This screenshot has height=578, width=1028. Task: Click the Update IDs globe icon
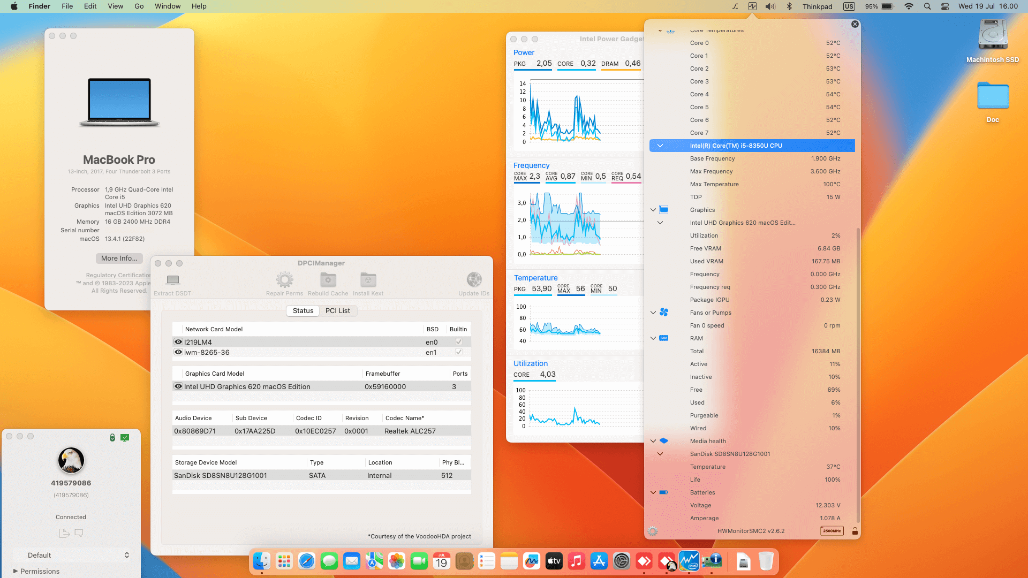pos(474,280)
